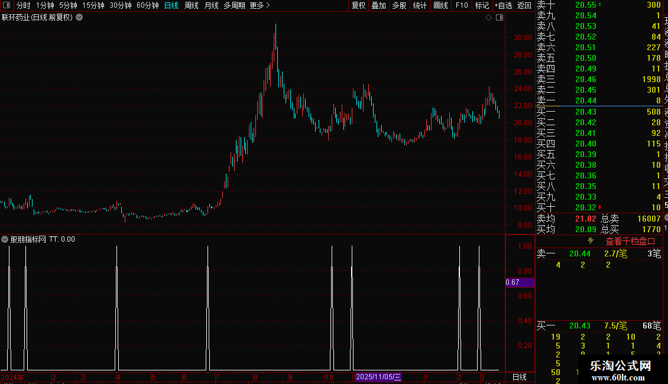Click 卖二 price 20.45 row
This screenshot has height=384, width=668.
[x=599, y=90]
